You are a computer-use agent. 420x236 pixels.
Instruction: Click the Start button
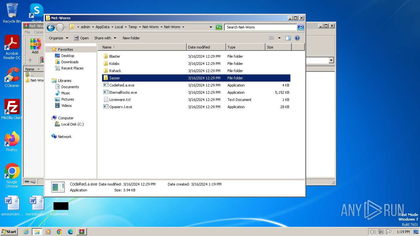point(9,232)
